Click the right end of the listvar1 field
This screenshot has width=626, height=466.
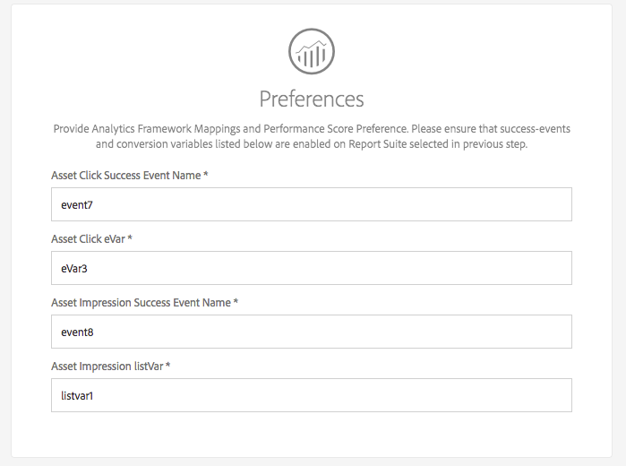[x=560, y=395]
